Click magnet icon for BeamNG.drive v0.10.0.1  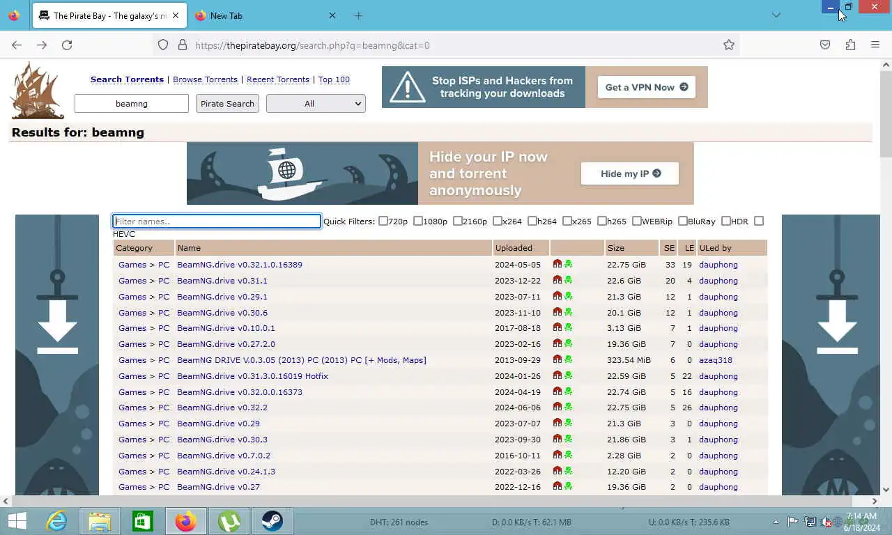(557, 327)
